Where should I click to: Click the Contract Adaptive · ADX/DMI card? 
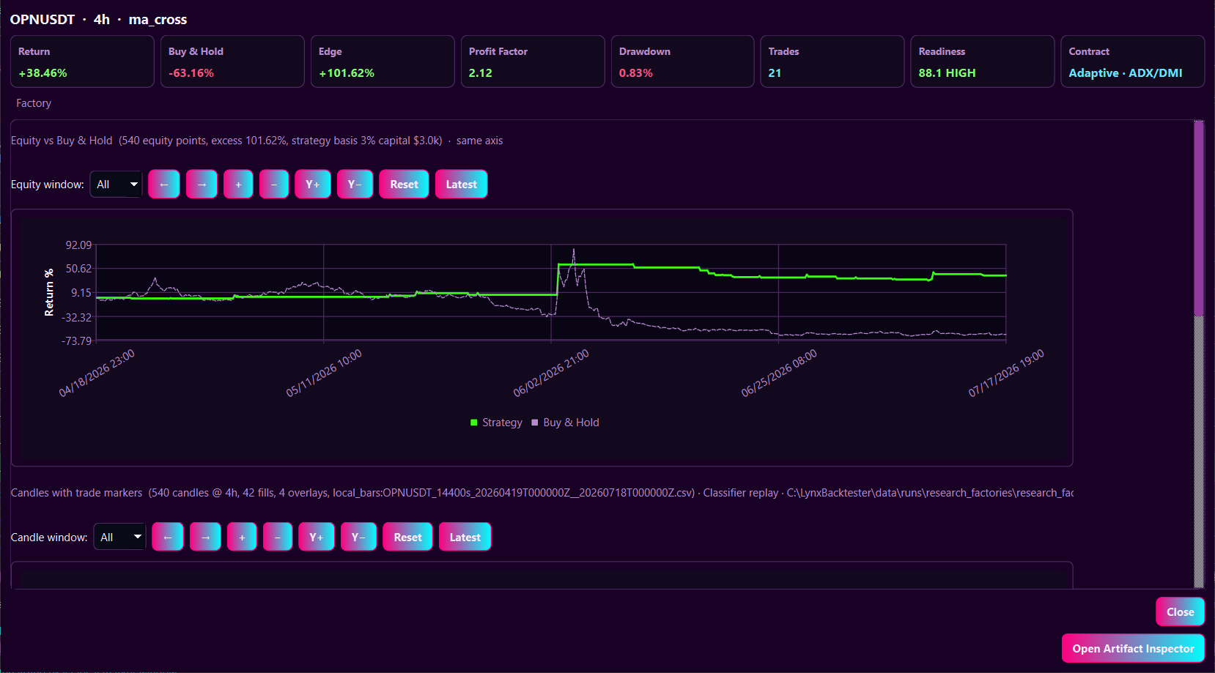click(1133, 62)
